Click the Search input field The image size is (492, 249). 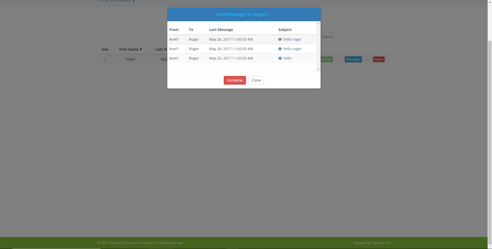(x=351, y=37)
